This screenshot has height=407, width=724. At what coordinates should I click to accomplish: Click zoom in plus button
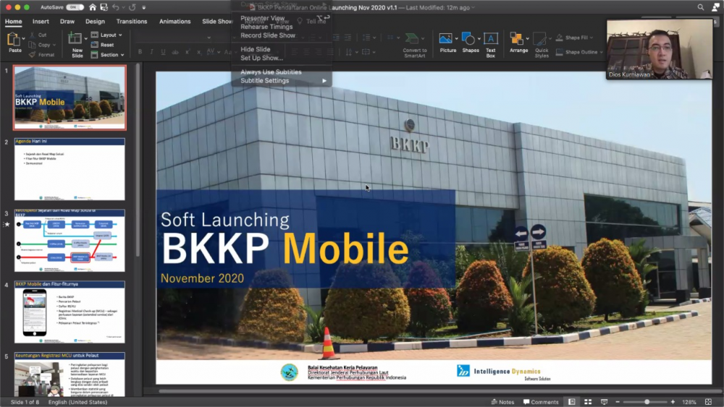pyautogui.click(x=673, y=402)
